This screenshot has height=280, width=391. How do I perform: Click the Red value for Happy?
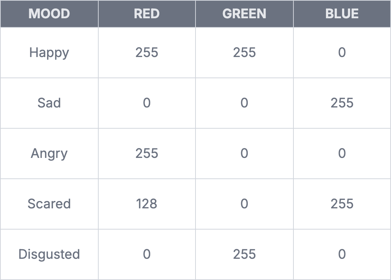pyautogui.click(x=147, y=53)
